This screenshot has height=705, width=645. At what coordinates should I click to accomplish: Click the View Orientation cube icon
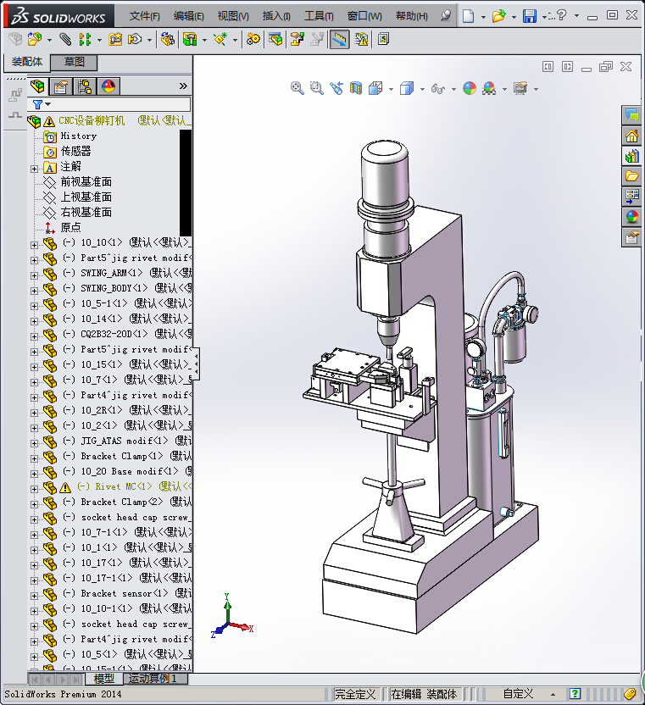coord(375,88)
